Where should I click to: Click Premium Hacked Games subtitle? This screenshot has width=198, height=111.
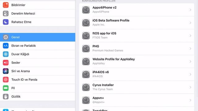[108, 51]
